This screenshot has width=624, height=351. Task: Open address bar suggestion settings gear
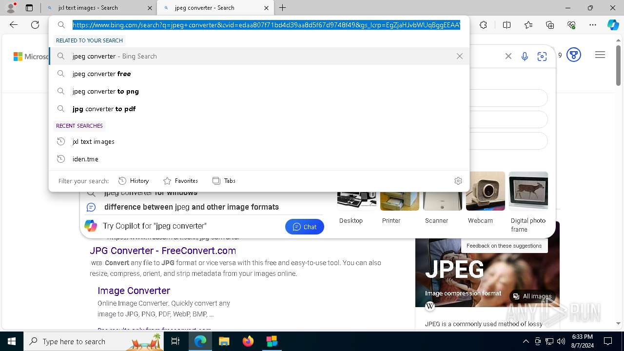tap(458, 181)
